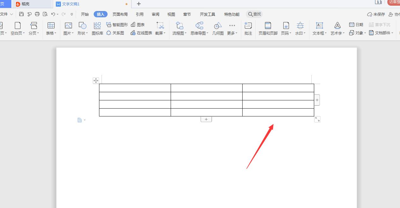
Task: Click the paragraph layout options icon left of table
Action: pos(80,120)
